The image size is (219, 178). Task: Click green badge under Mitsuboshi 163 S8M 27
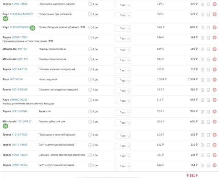(x=5, y=126)
